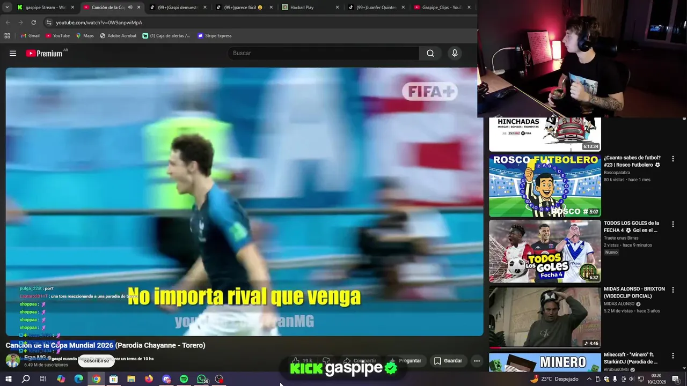Mute the Canción de la Copa tab audio
The height and width of the screenshot is (386, 687).
130,8
